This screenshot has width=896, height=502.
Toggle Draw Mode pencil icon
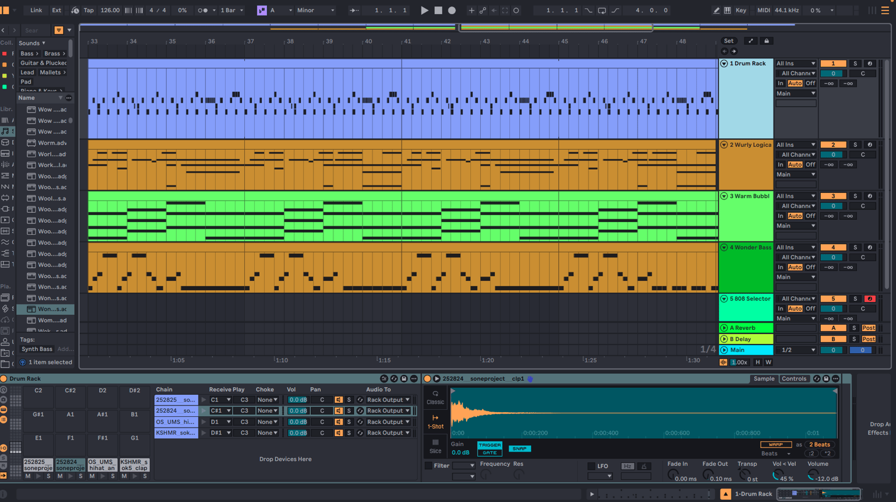tap(716, 10)
